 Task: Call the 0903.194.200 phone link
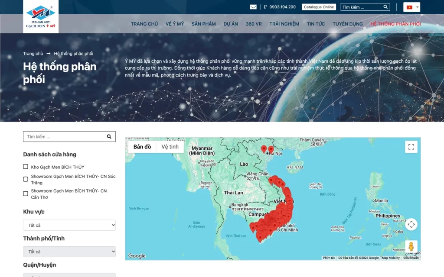283,7
